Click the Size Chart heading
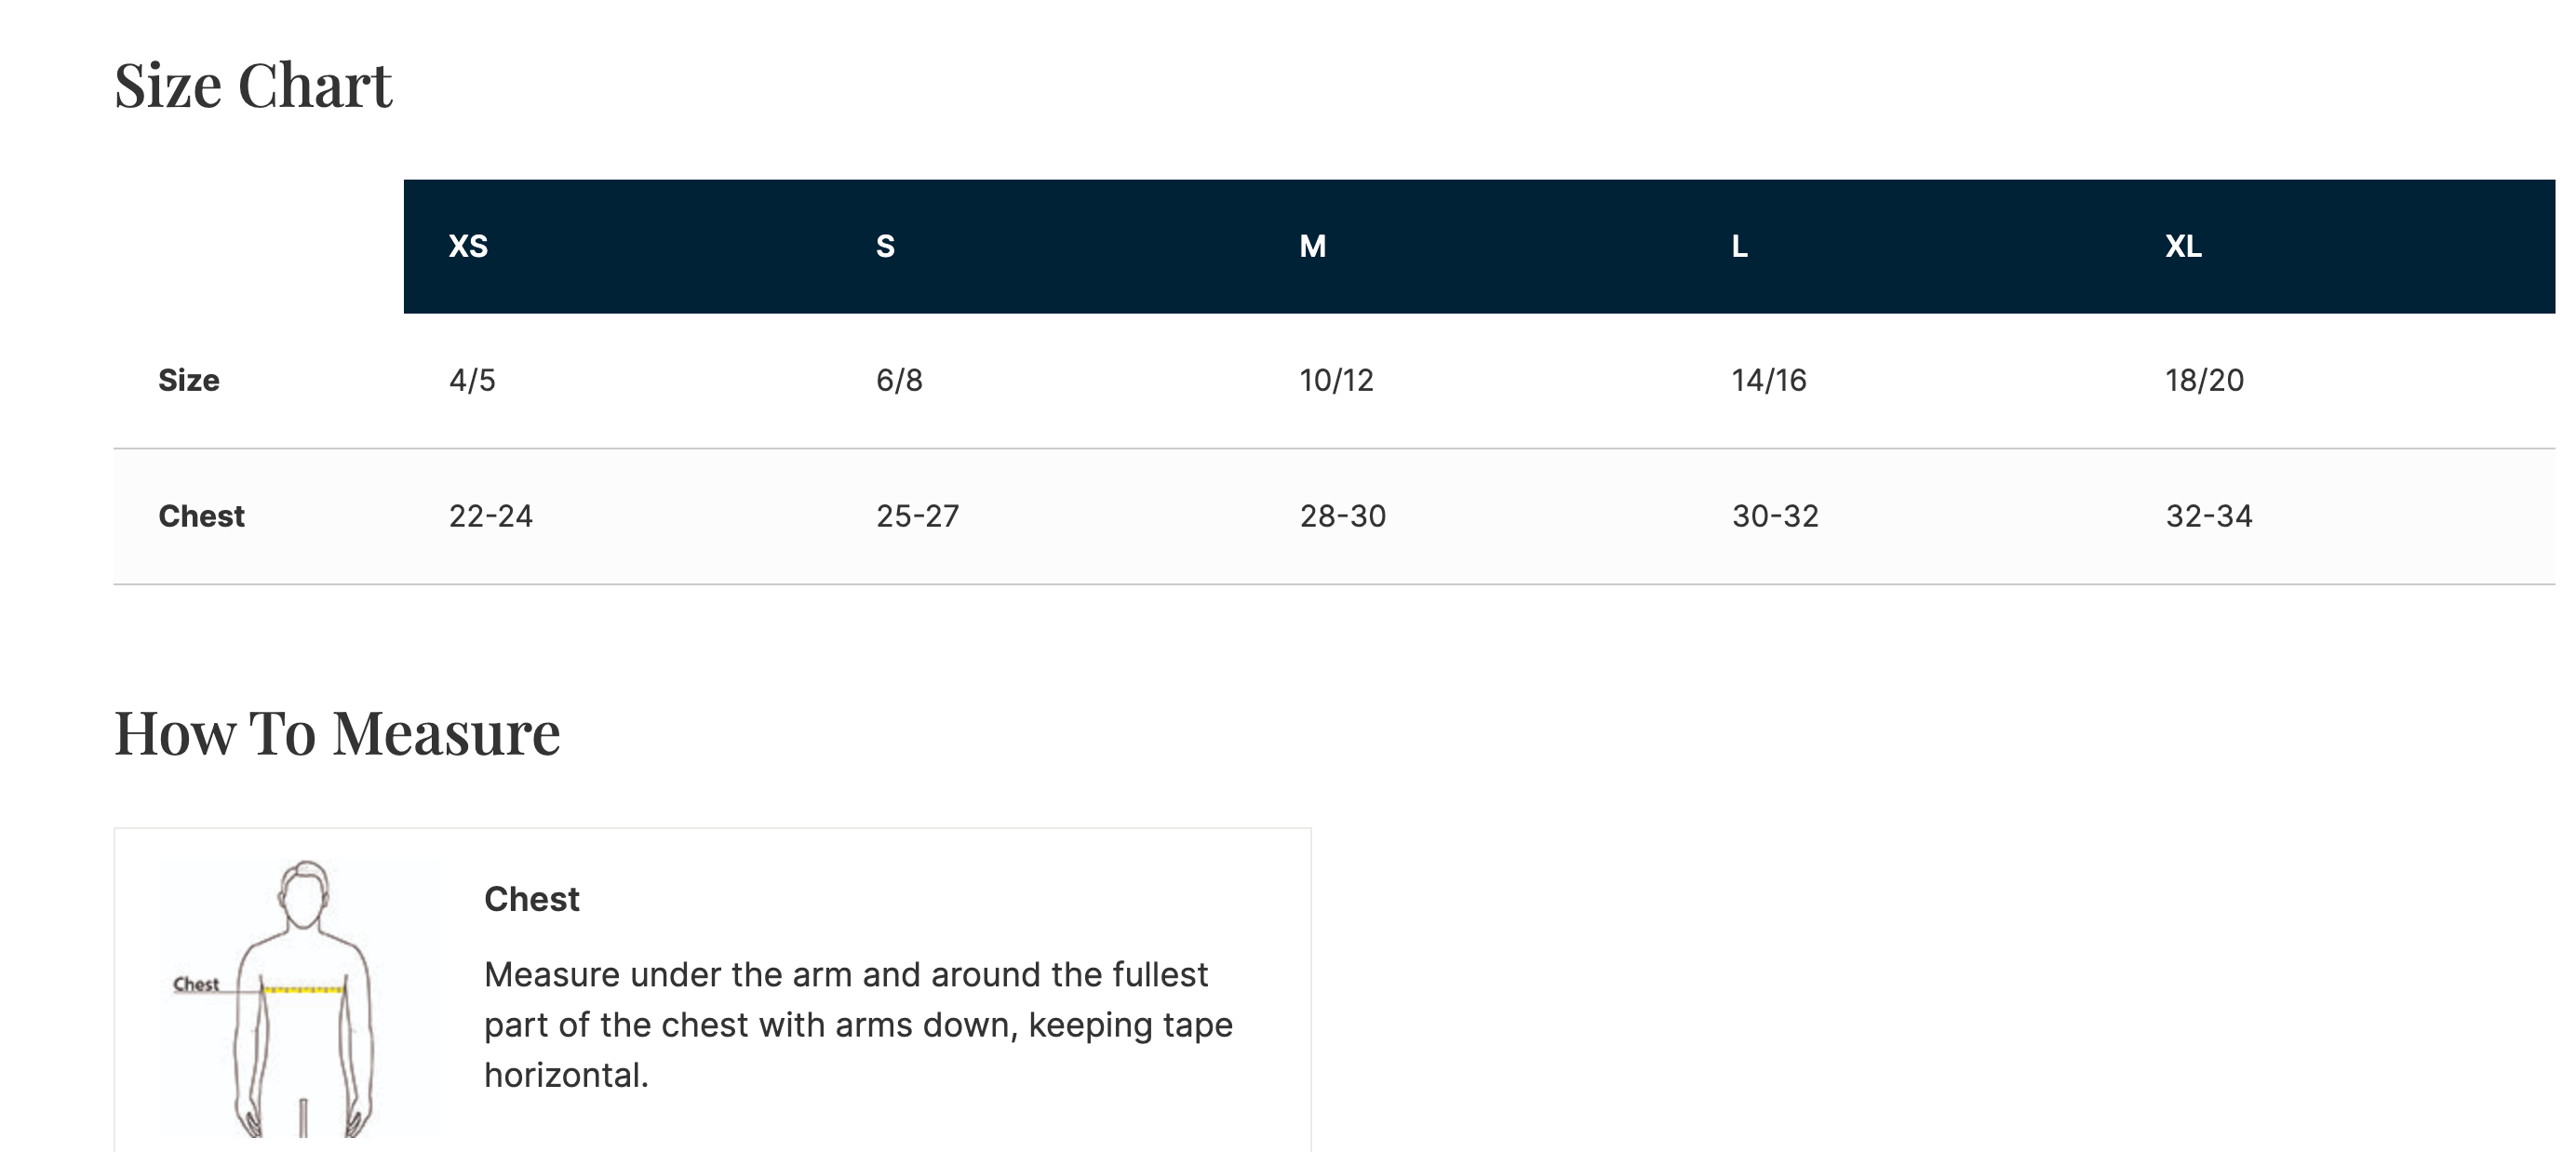The image size is (2576, 1152). click(x=253, y=85)
